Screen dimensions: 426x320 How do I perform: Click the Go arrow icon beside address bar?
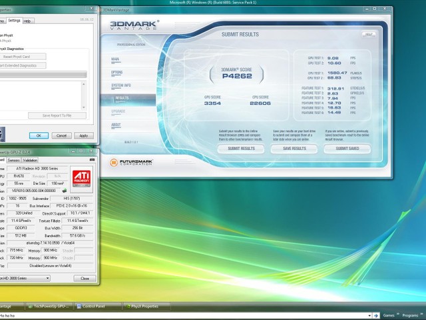pyautogui.click(x=376, y=315)
